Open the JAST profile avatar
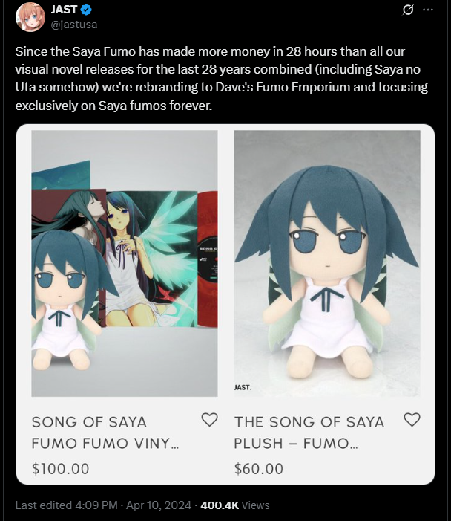 (30, 17)
